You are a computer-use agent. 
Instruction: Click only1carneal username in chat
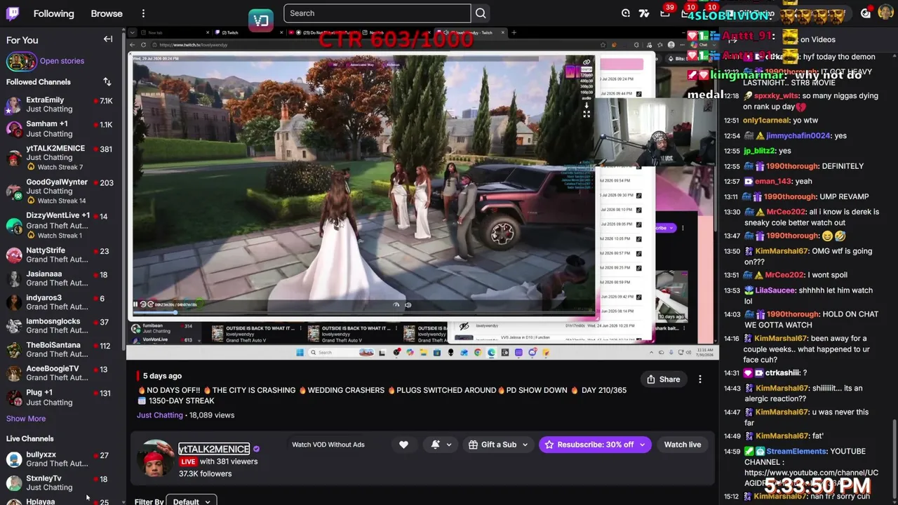pyautogui.click(x=766, y=121)
